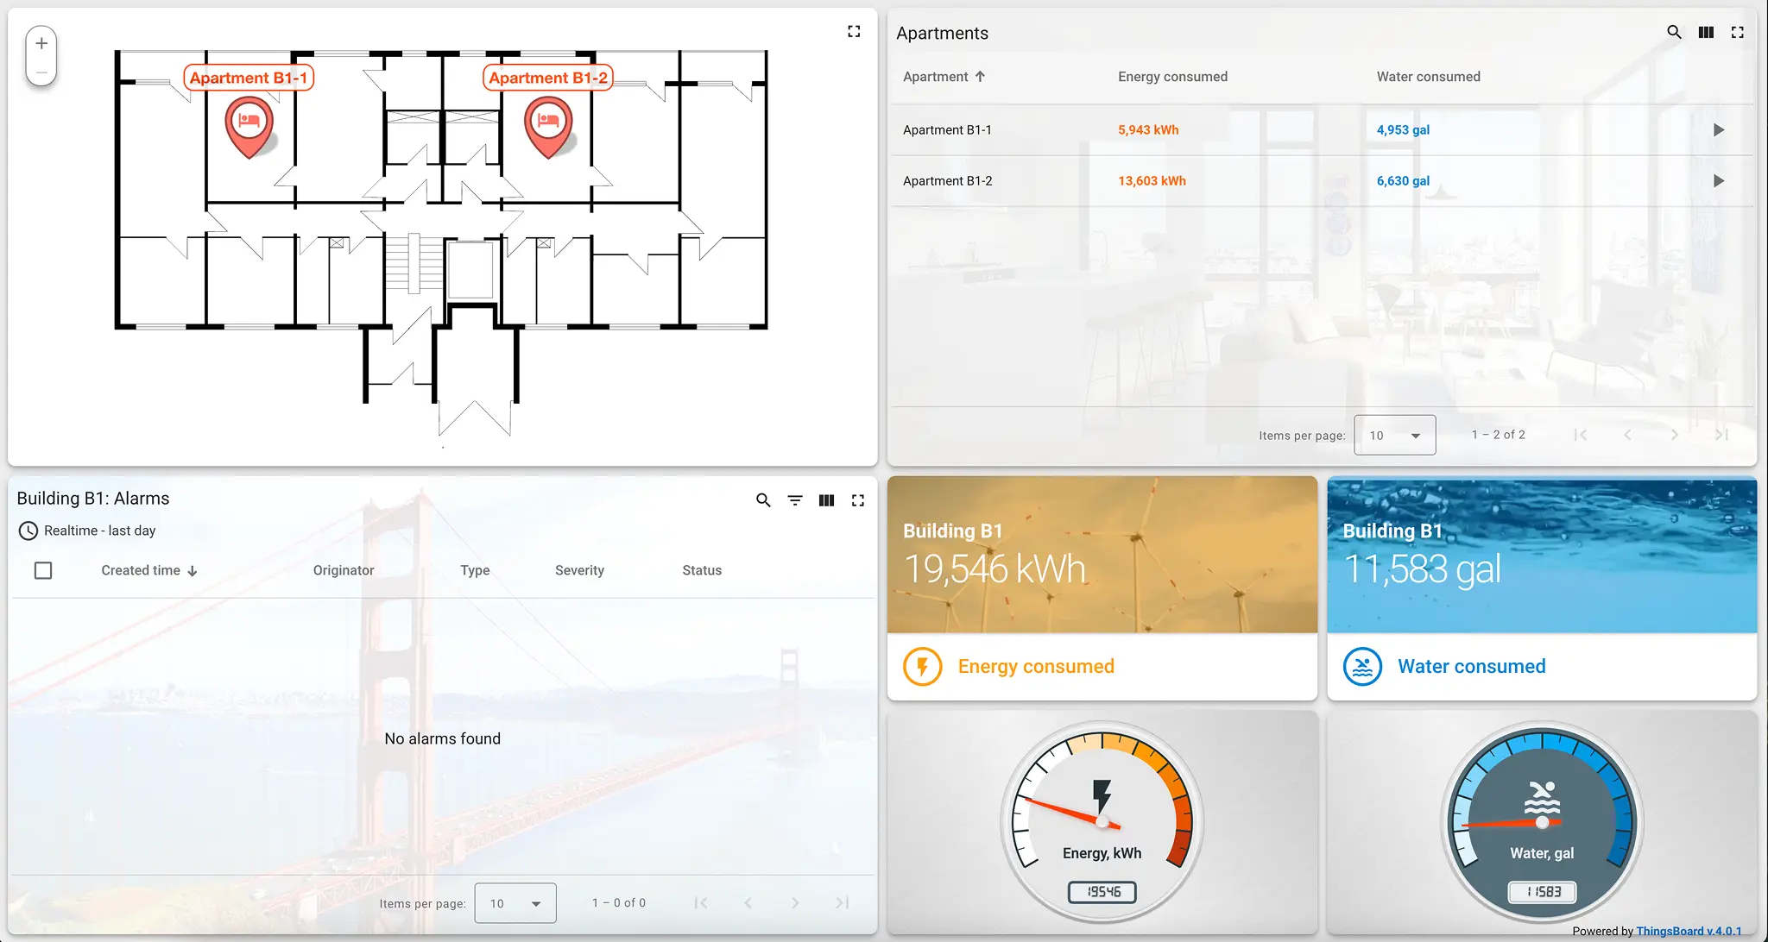
Task: Search the Building B1 alarms
Action: pos(763,500)
